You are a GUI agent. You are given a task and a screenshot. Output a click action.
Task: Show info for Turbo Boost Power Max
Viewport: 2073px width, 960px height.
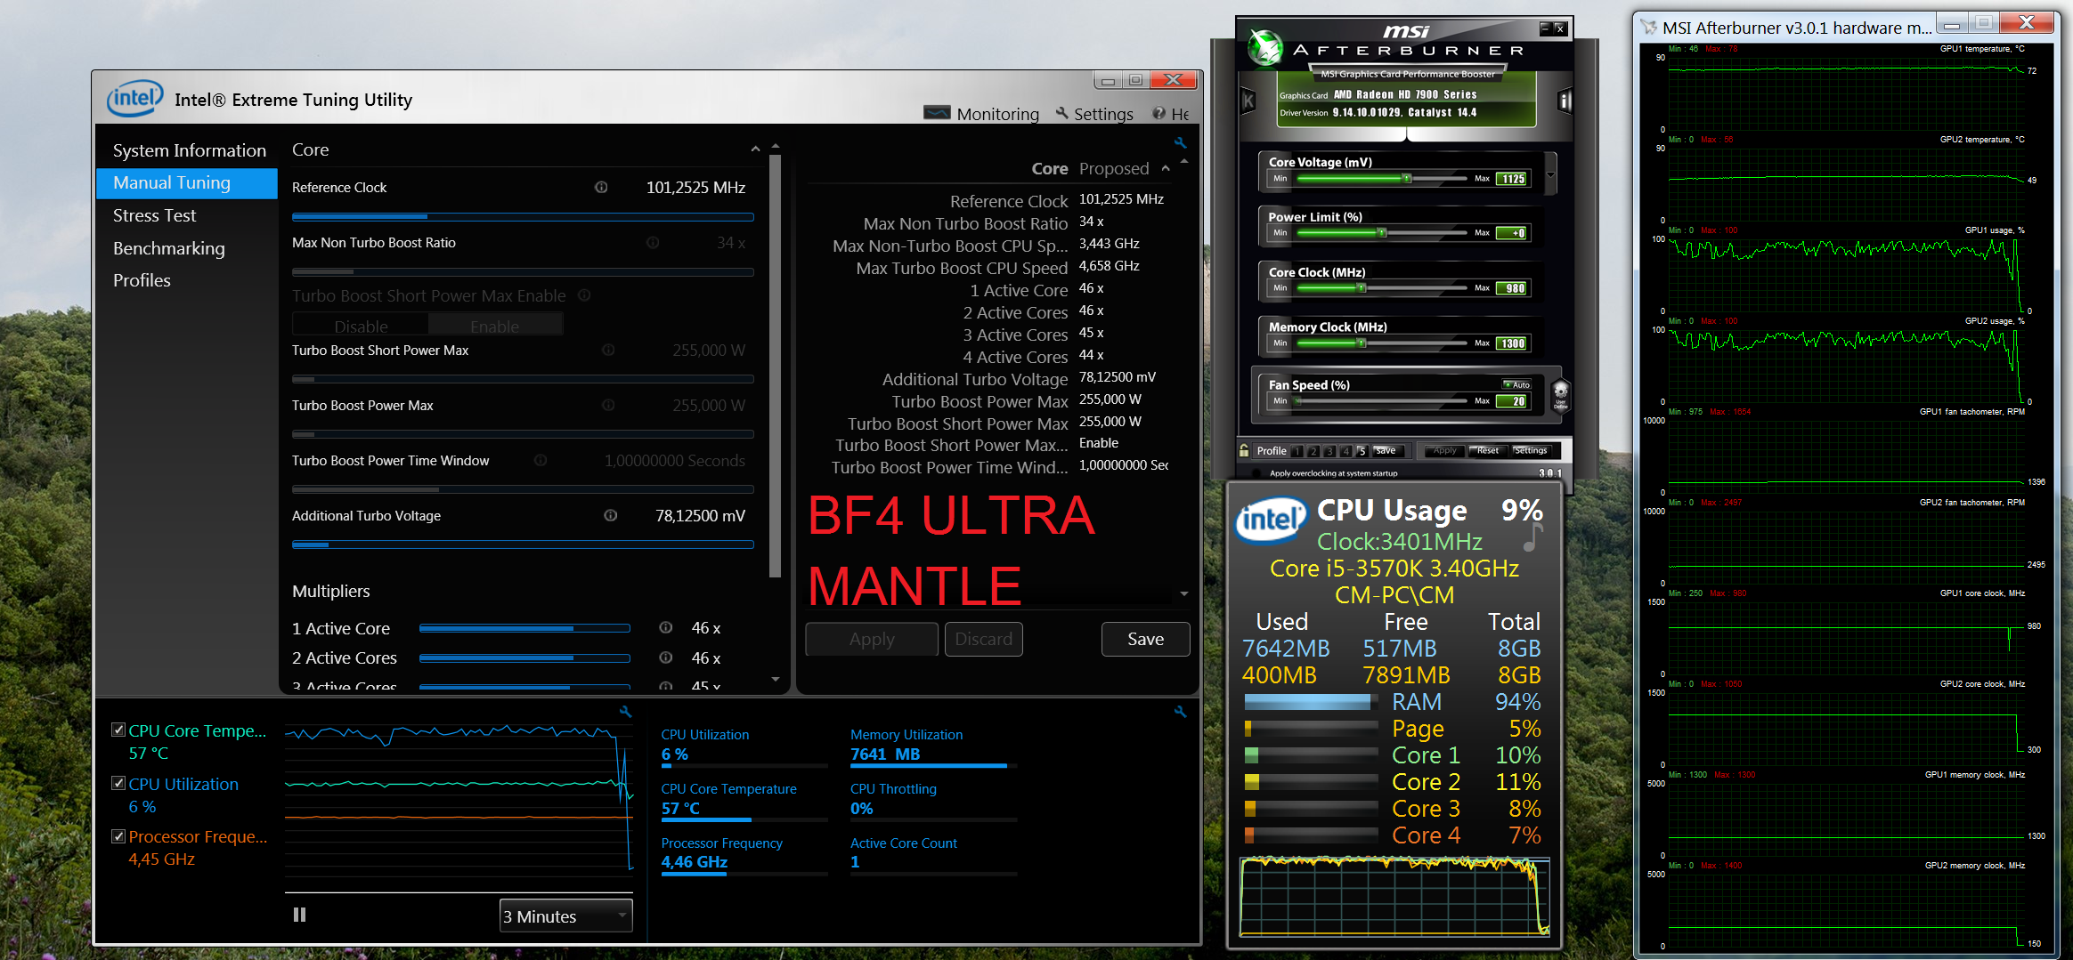point(608,405)
